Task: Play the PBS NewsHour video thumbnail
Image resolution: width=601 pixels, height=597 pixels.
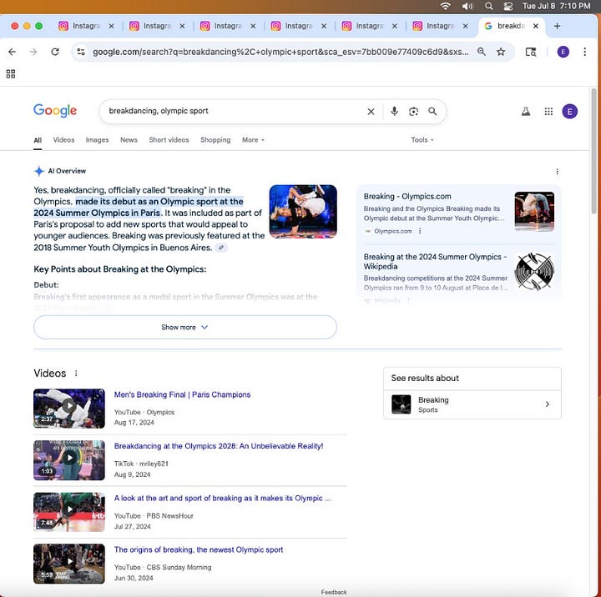Action: tap(69, 512)
